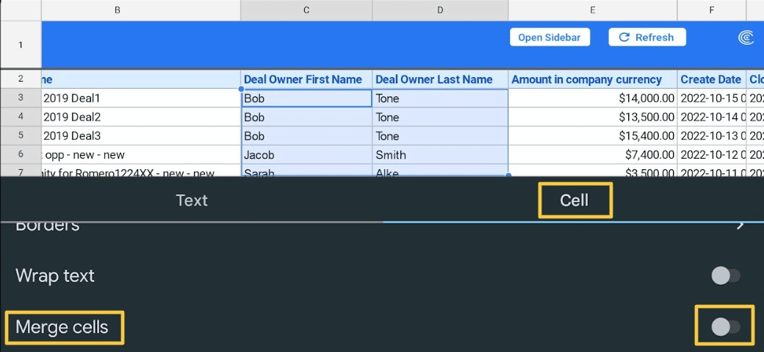
Task: Click column E header
Action: click(592, 10)
